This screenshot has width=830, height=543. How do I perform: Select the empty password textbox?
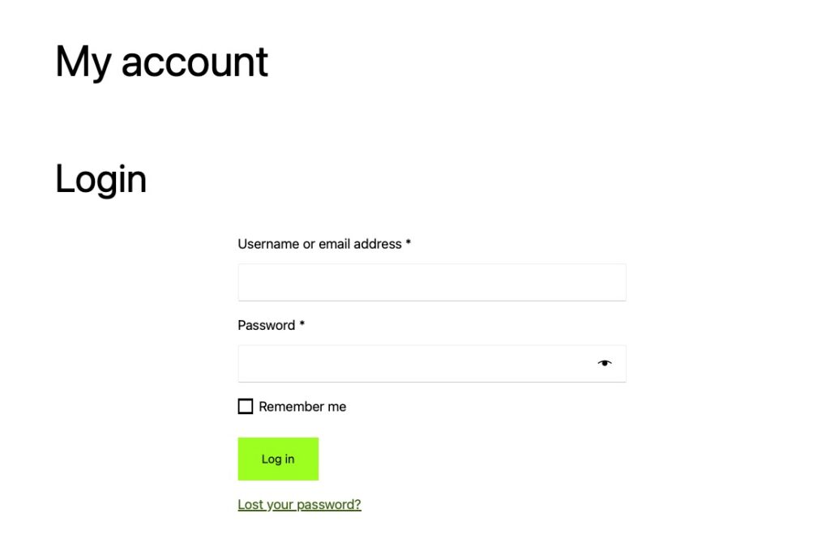(x=413, y=363)
